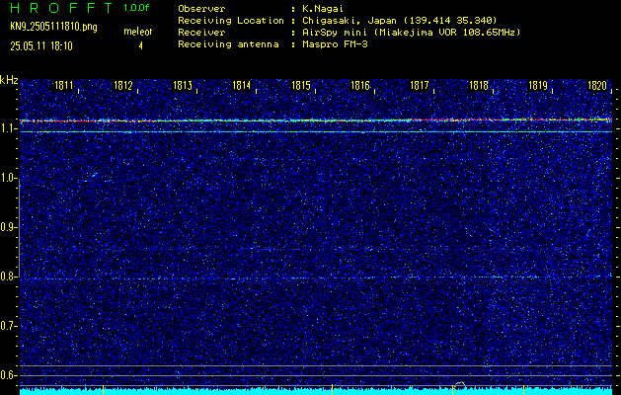Image resolution: width=621 pixels, height=395 pixels.
Task: Select the file name KN9_2505111810.png
Action: (x=53, y=27)
